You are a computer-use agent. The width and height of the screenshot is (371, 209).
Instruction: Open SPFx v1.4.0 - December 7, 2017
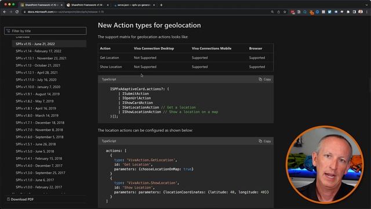(x=39, y=165)
